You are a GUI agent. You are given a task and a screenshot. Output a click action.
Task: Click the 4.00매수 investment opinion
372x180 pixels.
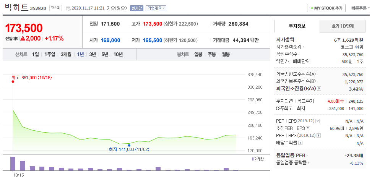tap(335, 101)
